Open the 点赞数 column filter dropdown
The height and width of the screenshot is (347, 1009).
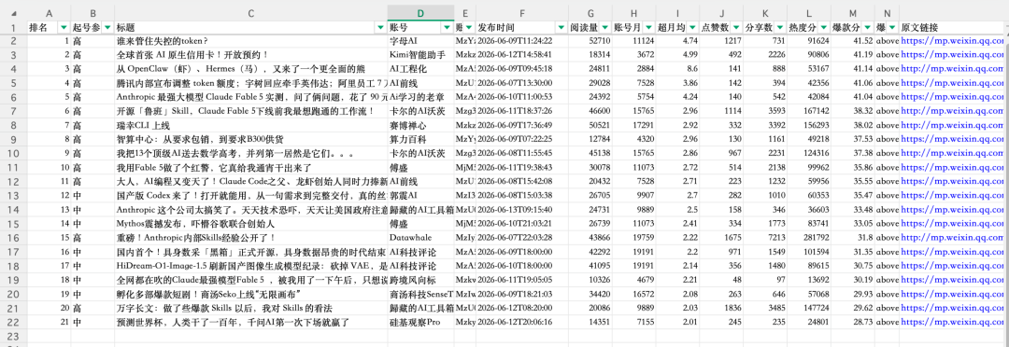pyautogui.click(x=735, y=28)
